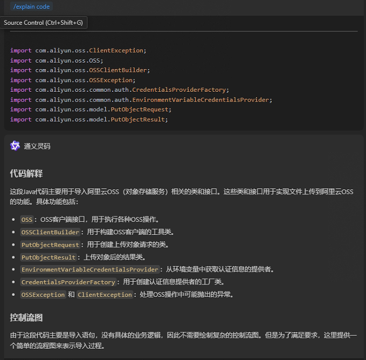Click the paragraph starting 这段Java代码主要用于导入
This screenshot has width=366, height=360.
182,196
